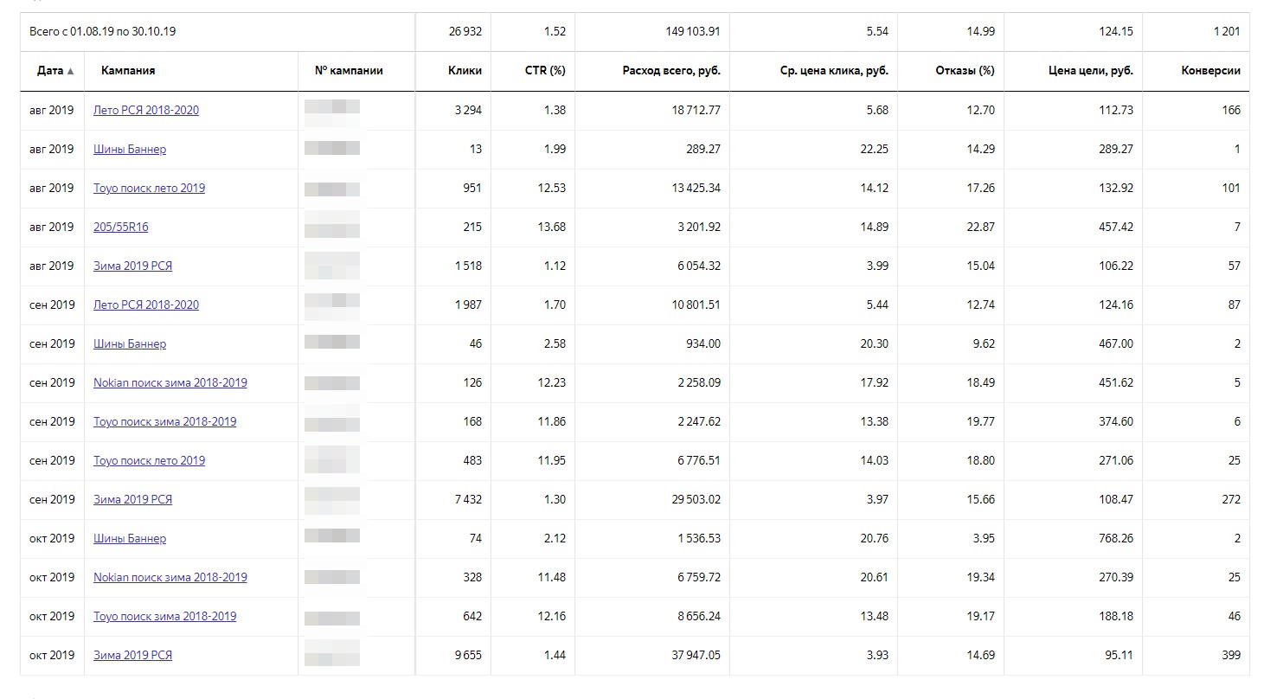The height and width of the screenshot is (699, 1283).
Task: Sort by CTR (%) column header
Action: pyautogui.click(x=545, y=71)
